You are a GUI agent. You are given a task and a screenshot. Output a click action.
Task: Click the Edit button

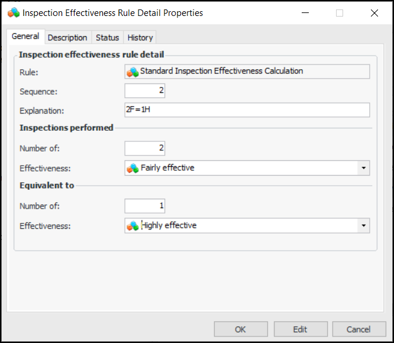pyautogui.click(x=300, y=329)
